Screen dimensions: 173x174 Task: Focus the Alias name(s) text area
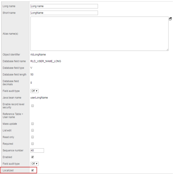[x=99, y=34]
